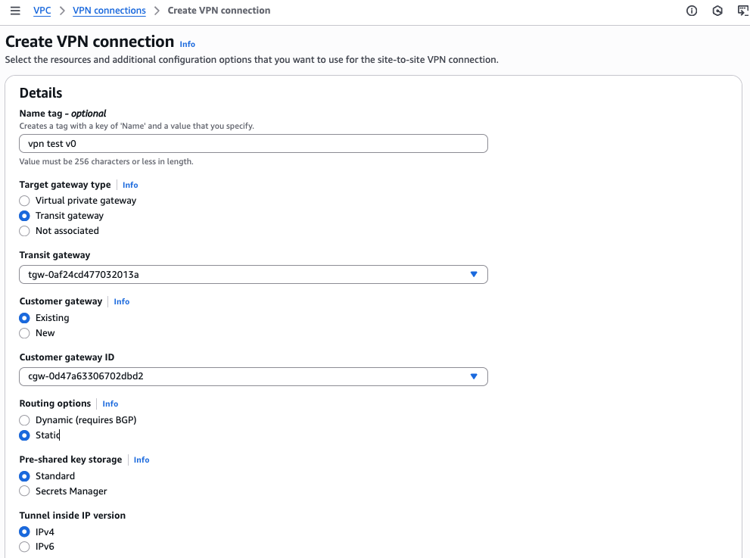Open Info for Target gateway type

[x=130, y=185]
